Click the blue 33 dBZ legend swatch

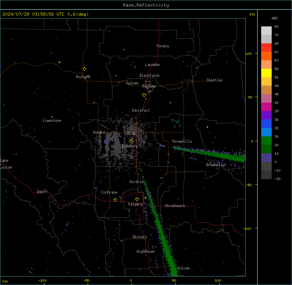(x=266, y=124)
